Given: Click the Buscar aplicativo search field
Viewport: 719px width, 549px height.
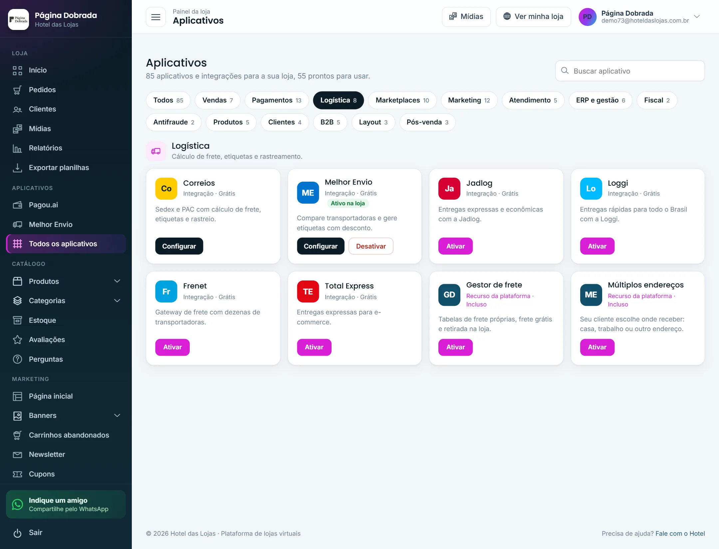Looking at the screenshot, I should click(630, 71).
